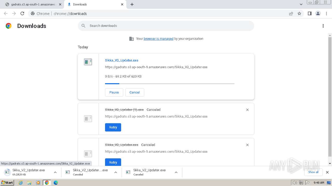Close the gadrats.s3 tab
This screenshot has width=332, height=186.
60,4
